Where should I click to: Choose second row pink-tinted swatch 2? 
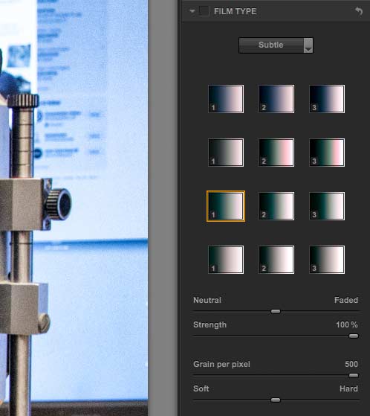pos(276,153)
